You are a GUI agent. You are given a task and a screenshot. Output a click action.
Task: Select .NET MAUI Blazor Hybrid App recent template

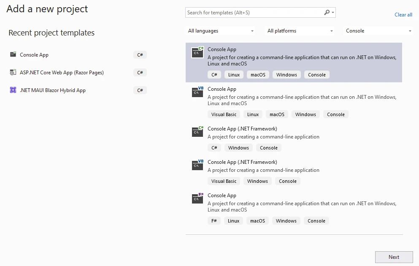[53, 90]
